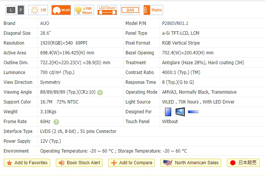The height and width of the screenshot is (176, 265).
Task: Click the L/P landscape portrait orientation icon
Action: click(x=15, y=10)
